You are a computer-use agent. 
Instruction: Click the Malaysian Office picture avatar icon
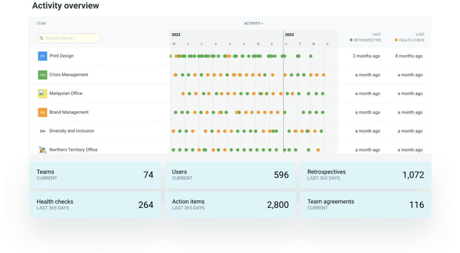click(x=43, y=93)
